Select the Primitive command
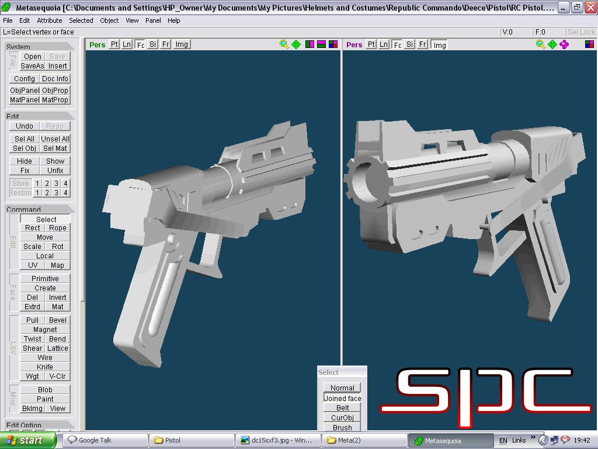Viewport: 598px width, 449px height. pyautogui.click(x=45, y=279)
